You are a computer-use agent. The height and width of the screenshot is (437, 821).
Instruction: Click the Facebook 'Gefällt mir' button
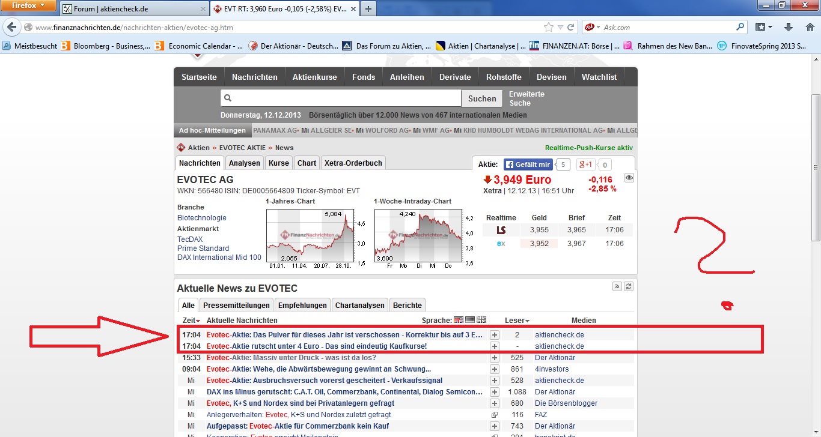[x=528, y=164]
